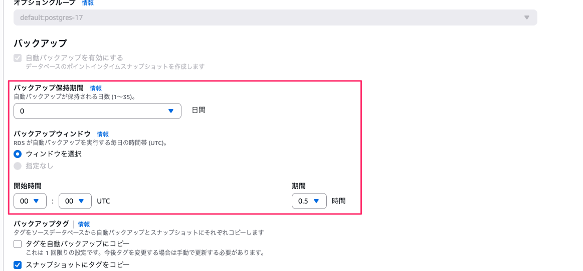Viewport: 583px width, 271px height.
Task: Open the バックアップタグ 情報 link
Action: [x=84, y=224]
